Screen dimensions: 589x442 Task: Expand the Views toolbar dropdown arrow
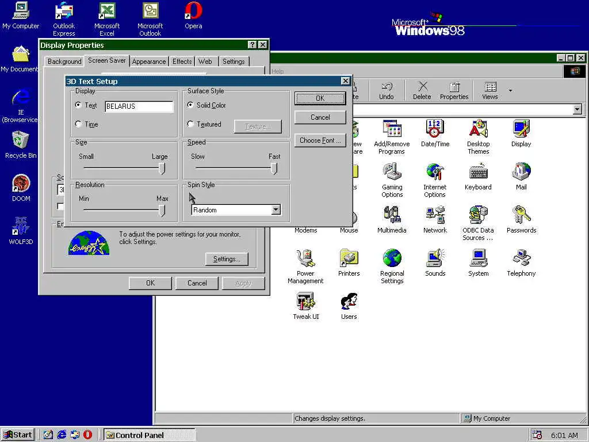510,90
